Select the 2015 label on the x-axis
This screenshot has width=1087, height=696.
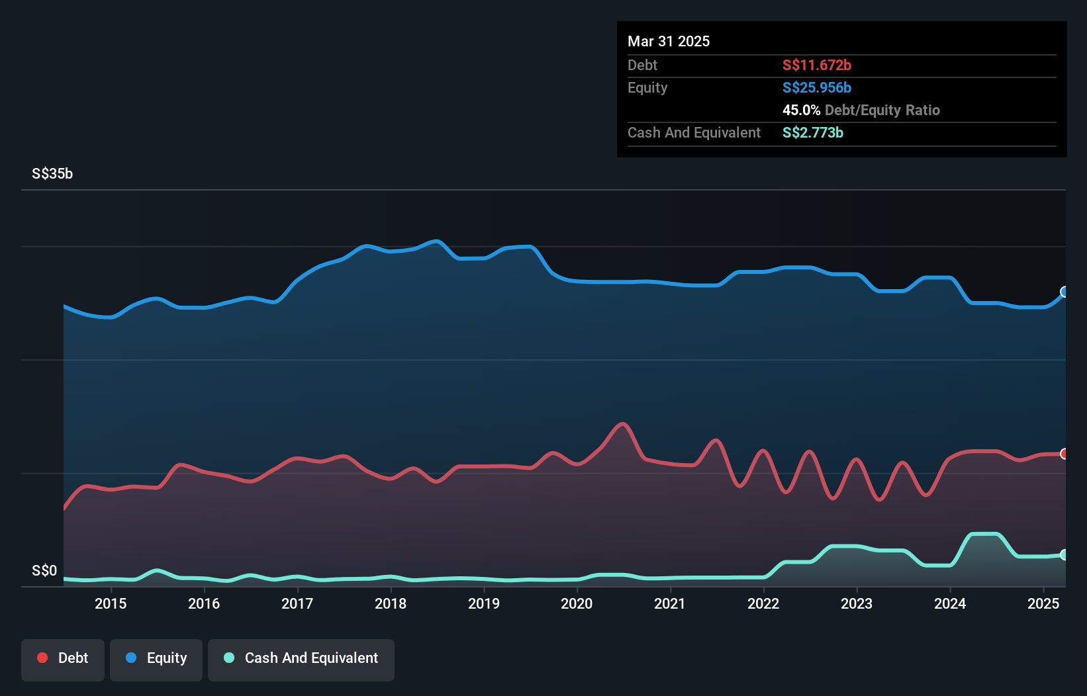[x=111, y=603]
